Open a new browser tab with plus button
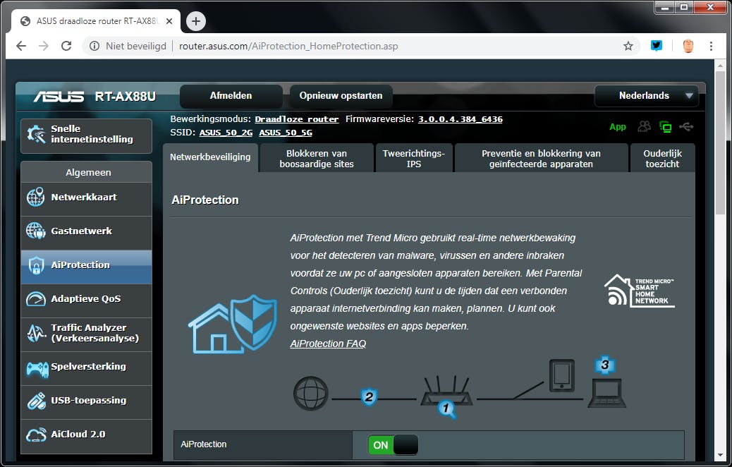 [x=196, y=21]
